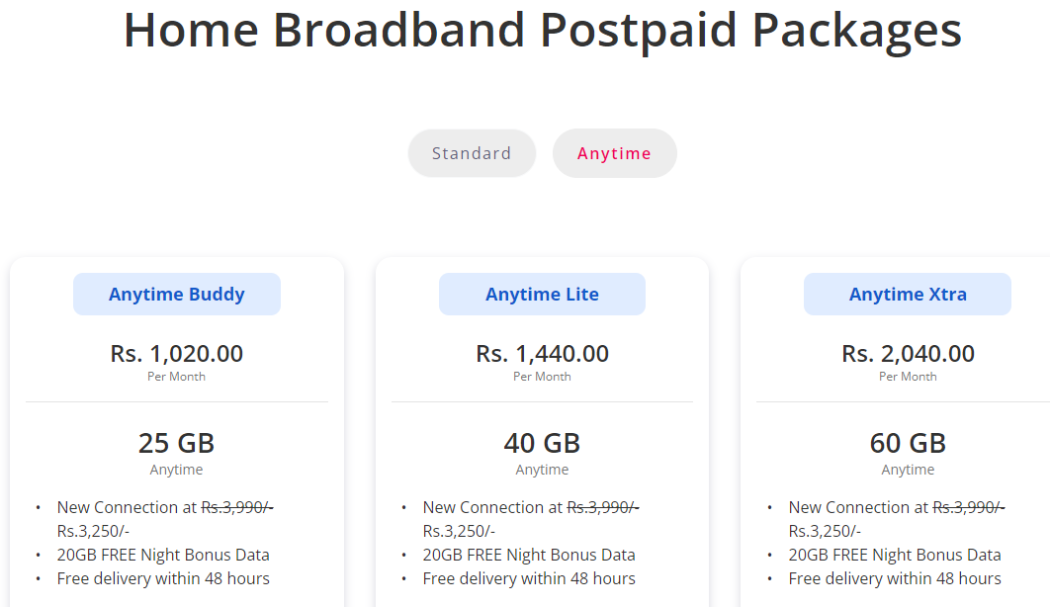
Task: Select the Anytime packages tab
Action: (614, 153)
